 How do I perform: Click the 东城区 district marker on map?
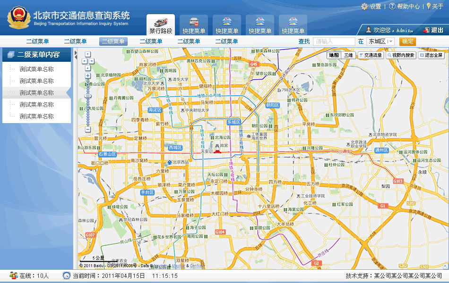[233, 122]
